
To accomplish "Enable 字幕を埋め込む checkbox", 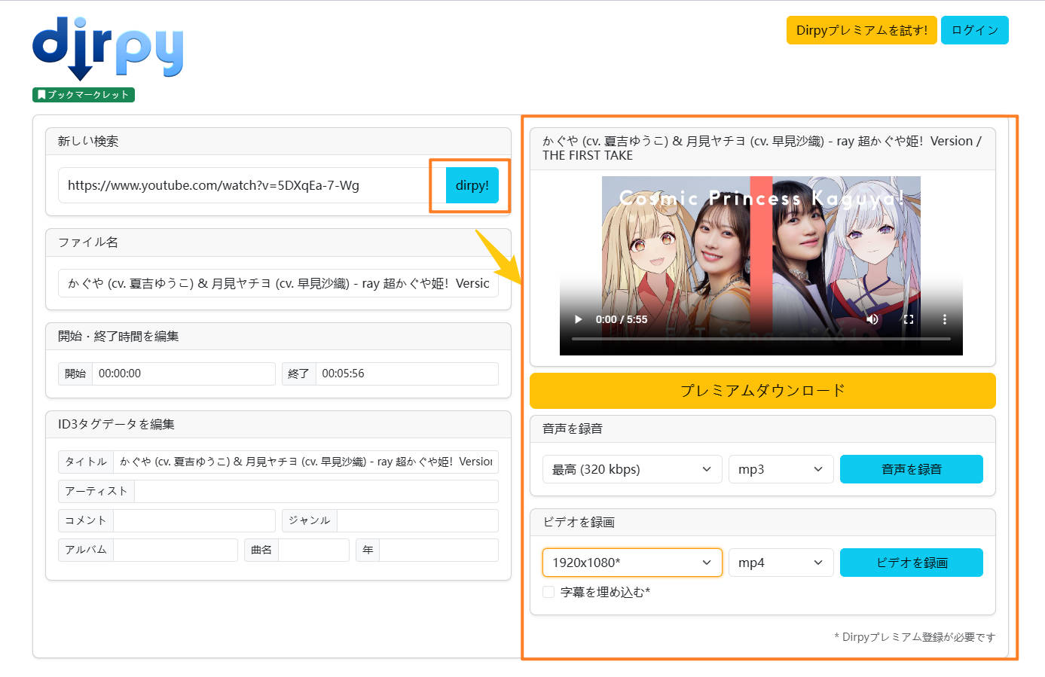I will tap(548, 592).
